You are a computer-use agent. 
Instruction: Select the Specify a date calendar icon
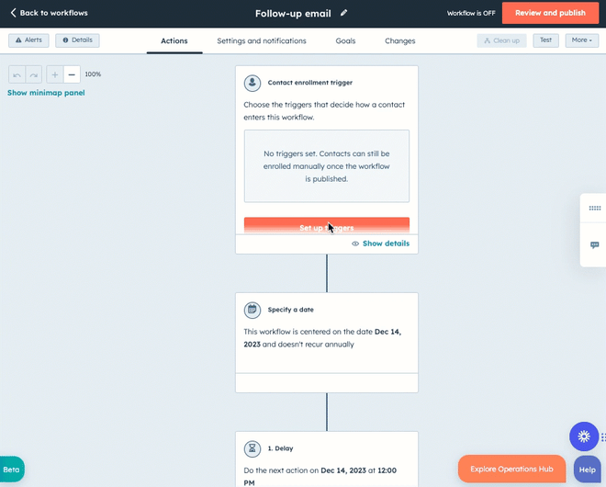click(252, 310)
